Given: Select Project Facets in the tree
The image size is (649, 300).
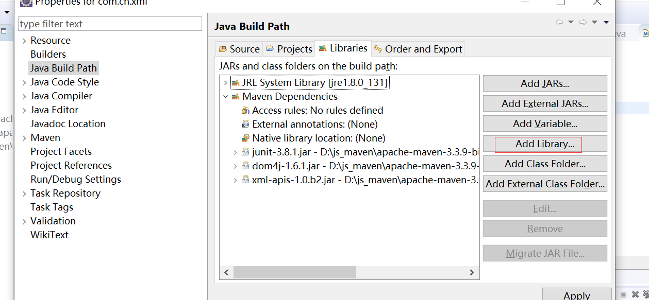Looking at the screenshot, I should pos(61,151).
